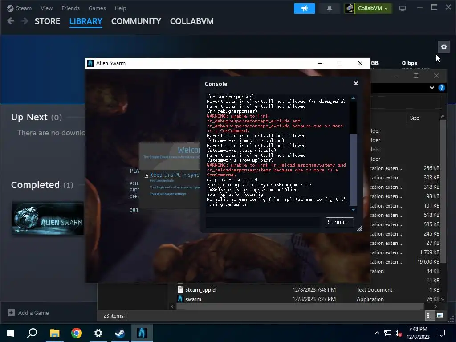Image resolution: width=456 pixels, height=342 pixels.
Task: Click the muted volume tray icon
Action: [x=399, y=333]
